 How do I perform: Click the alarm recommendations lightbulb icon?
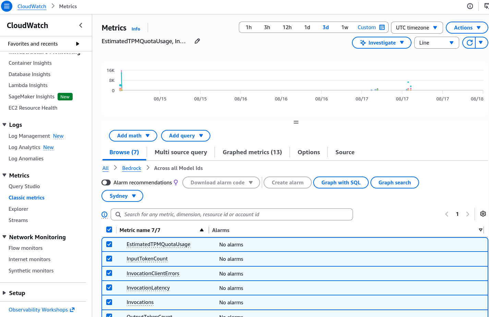coord(176,183)
